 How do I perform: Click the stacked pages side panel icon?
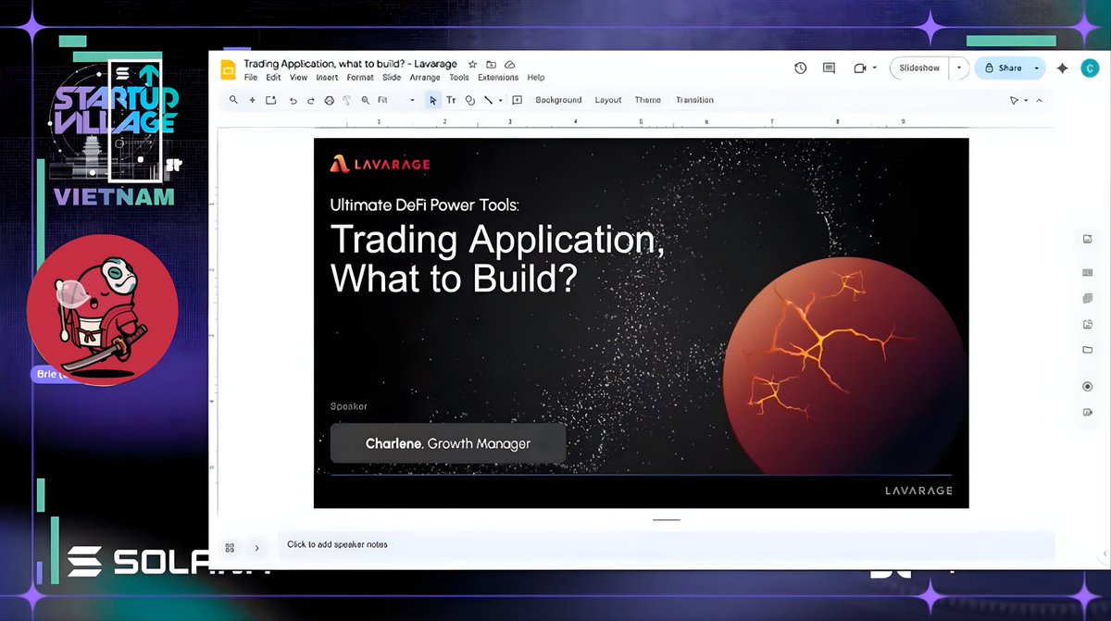click(x=1087, y=298)
